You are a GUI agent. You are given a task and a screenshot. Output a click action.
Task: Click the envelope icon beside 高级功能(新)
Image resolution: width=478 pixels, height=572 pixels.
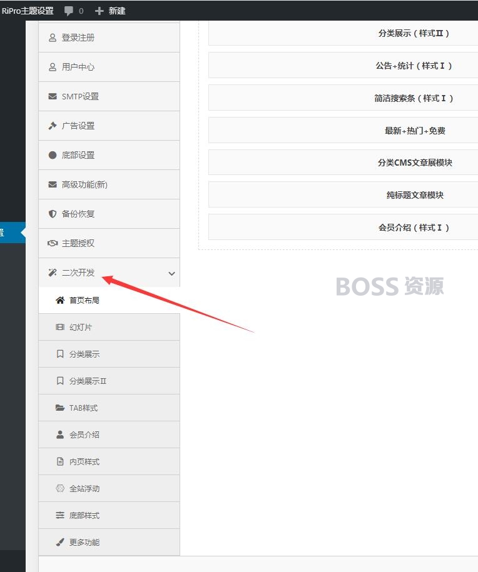coord(53,184)
